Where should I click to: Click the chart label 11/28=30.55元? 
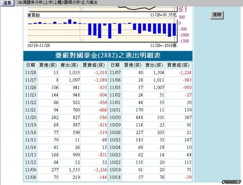pos(163,15)
